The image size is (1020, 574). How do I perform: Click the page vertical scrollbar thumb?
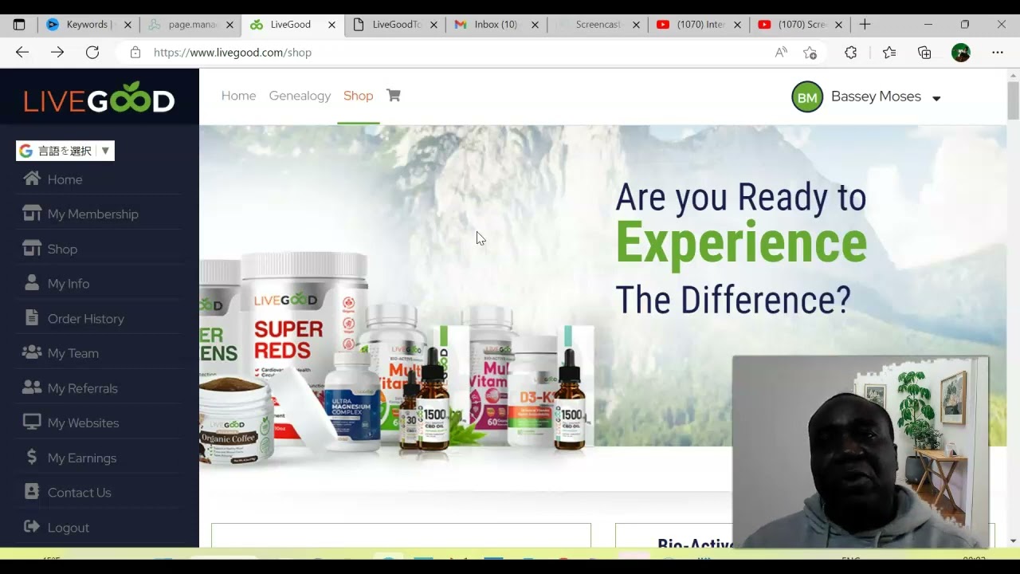(x=1013, y=100)
